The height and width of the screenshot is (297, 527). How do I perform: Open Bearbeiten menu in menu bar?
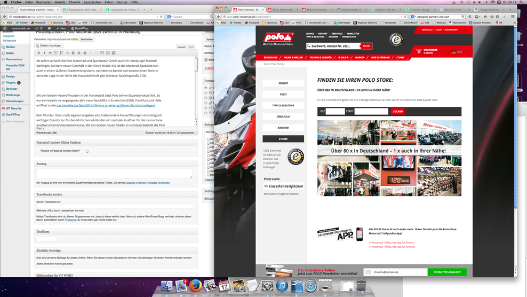click(x=44, y=2)
